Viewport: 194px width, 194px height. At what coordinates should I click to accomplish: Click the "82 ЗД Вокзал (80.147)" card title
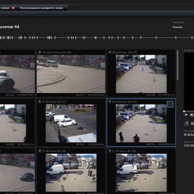click(x=54, y=102)
